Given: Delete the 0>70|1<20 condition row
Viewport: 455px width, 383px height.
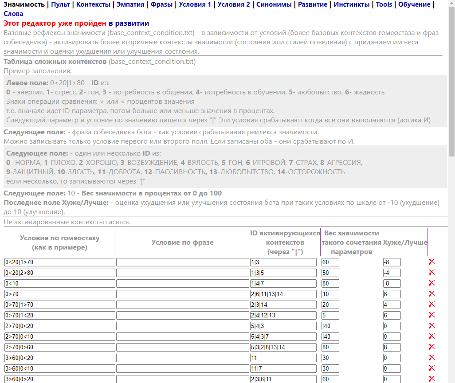Looking at the screenshot, I should [x=431, y=315].
